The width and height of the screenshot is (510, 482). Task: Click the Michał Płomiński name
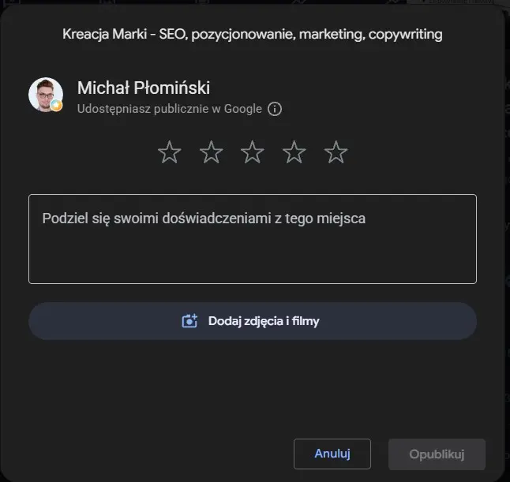click(x=144, y=88)
